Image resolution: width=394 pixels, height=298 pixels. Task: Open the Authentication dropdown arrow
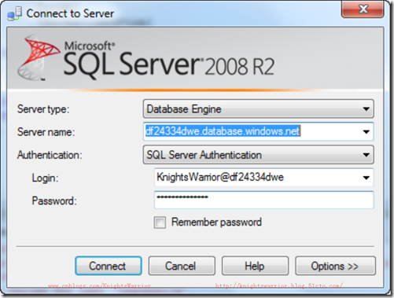point(366,155)
